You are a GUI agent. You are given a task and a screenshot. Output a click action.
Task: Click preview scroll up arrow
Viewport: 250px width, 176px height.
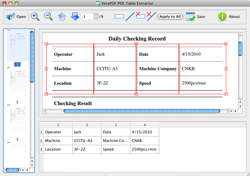[x=240, y=102]
